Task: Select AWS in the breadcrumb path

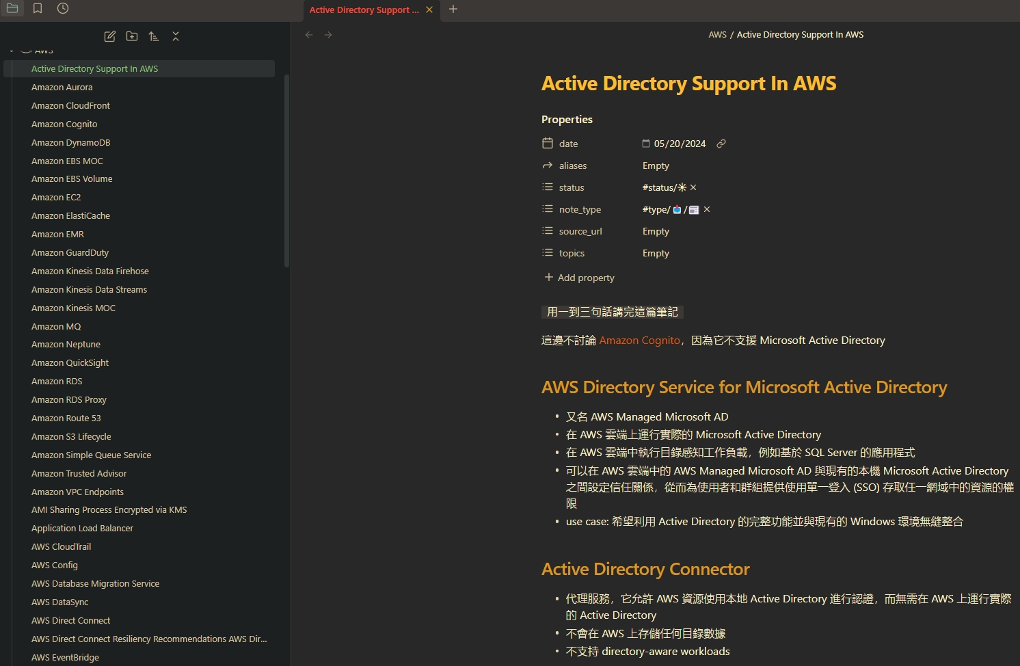Action: click(717, 35)
